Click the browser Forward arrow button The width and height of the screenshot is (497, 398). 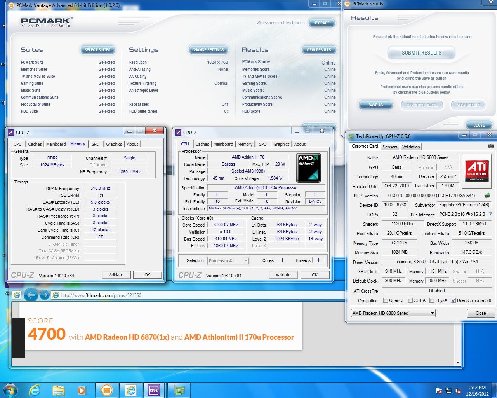click(x=44, y=295)
